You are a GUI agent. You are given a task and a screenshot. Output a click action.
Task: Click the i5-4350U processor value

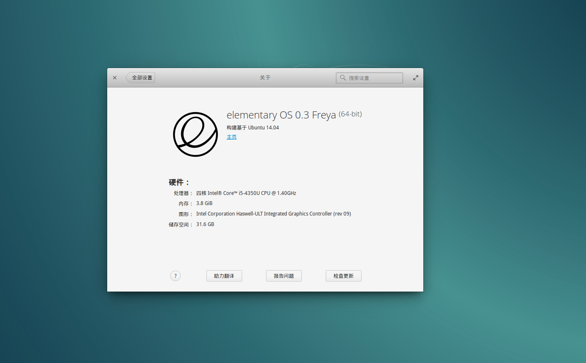click(x=246, y=193)
